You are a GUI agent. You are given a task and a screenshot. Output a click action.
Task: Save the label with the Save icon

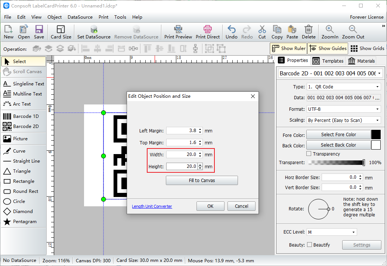click(39, 32)
